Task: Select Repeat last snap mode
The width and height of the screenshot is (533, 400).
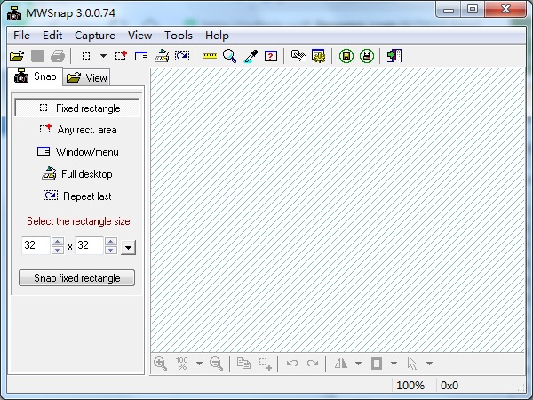Action: tap(77, 196)
